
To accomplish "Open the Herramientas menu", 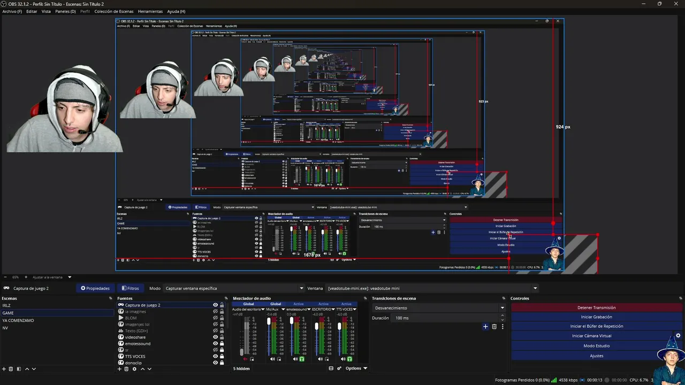I will [150, 11].
